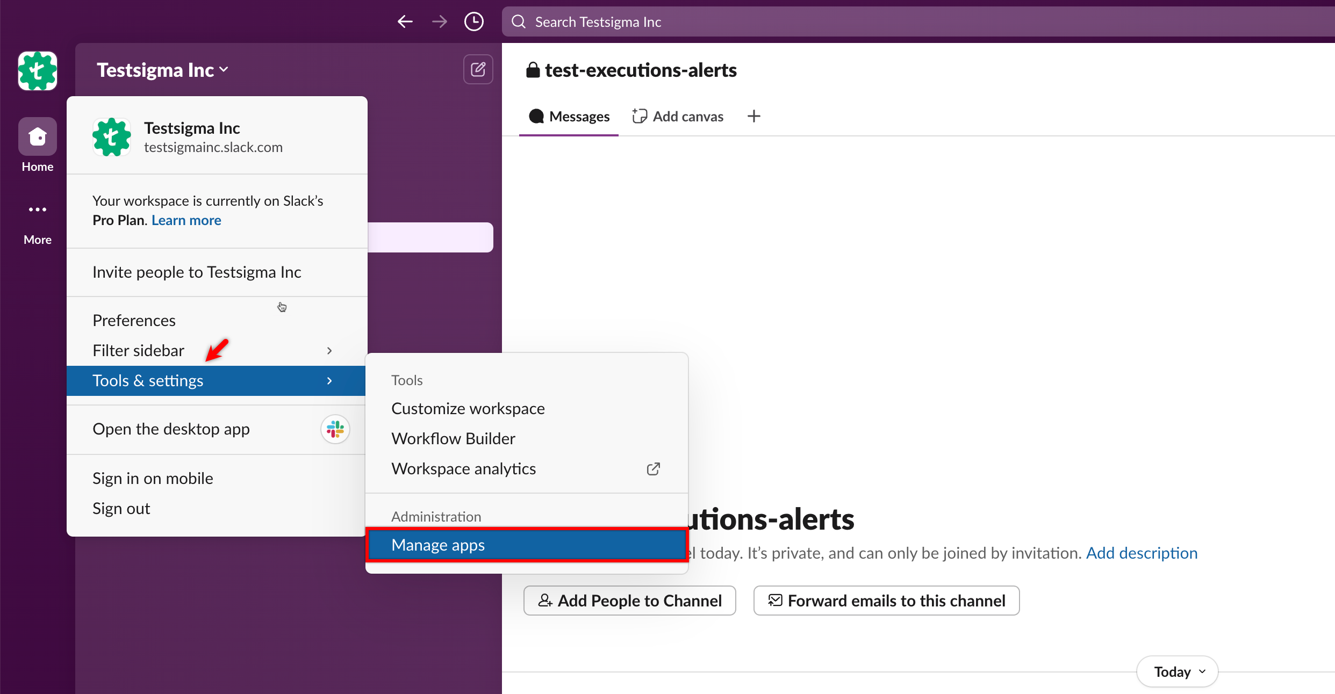The image size is (1335, 694).
Task: Open the Learn more link
Action: point(186,220)
